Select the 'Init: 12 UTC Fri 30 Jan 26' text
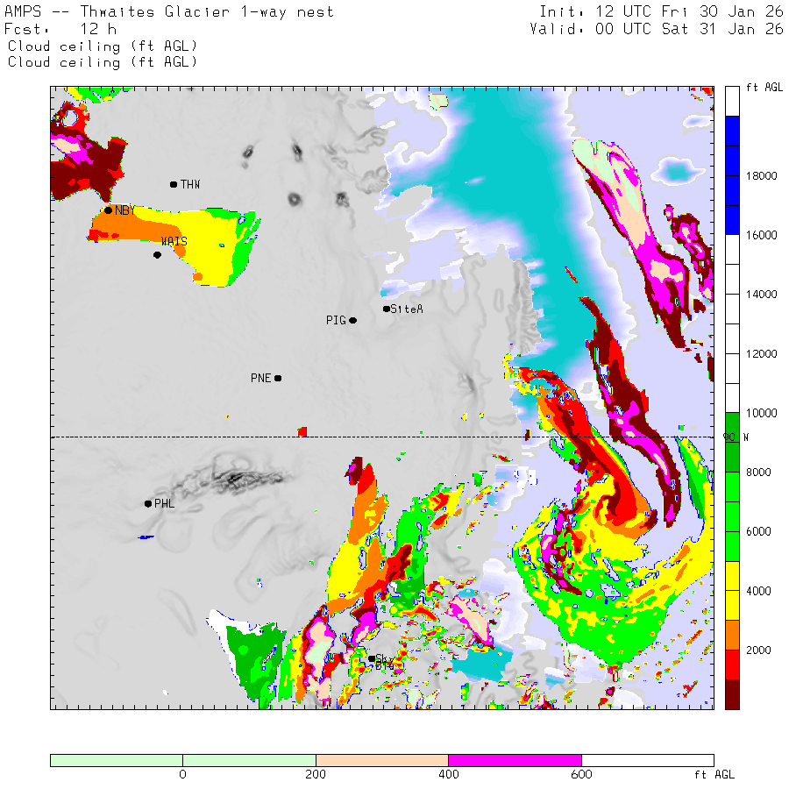The width and height of the screenshot is (789, 789). [x=661, y=11]
